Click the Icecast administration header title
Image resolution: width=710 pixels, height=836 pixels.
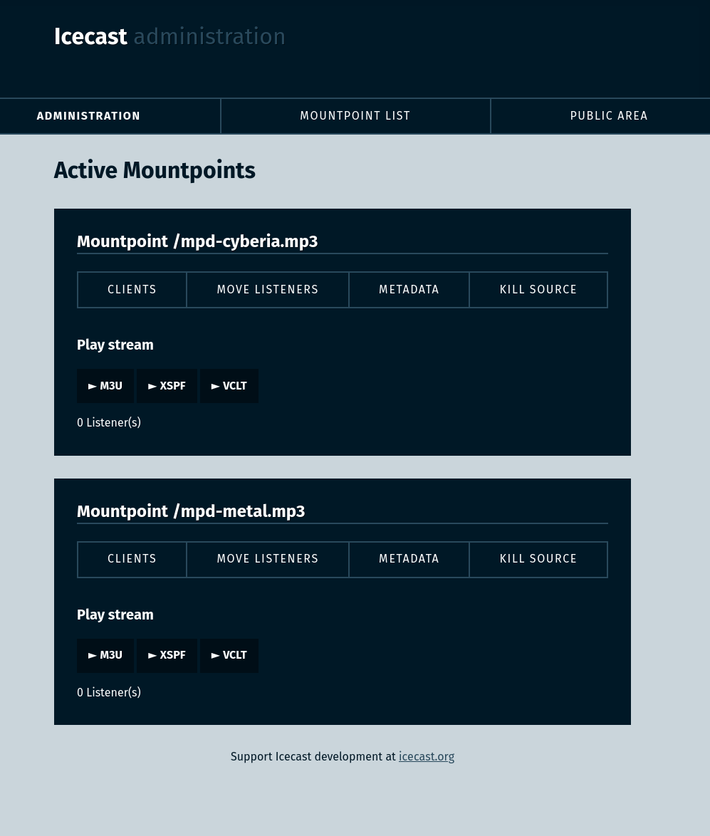coord(169,36)
